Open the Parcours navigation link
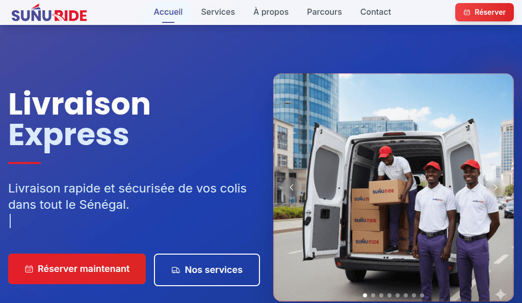This screenshot has height=303, width=522. pos(324,12)
